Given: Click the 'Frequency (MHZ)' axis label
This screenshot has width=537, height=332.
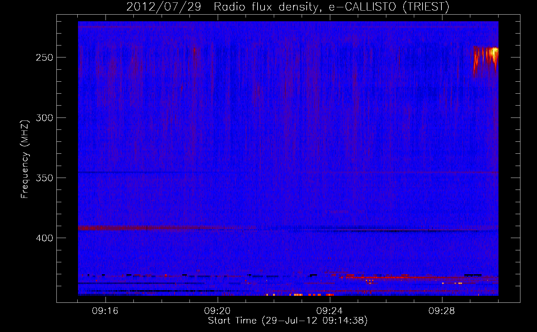Looking at the screenshot, I should (x=25, y=159).
